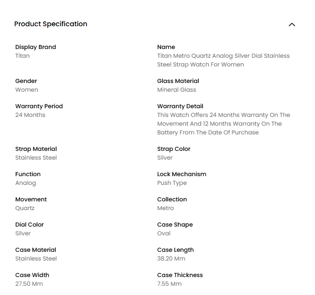Click the Product Specification heading
Image resolution: width=315 pixels, height=295 pixels.
(51, 24)
